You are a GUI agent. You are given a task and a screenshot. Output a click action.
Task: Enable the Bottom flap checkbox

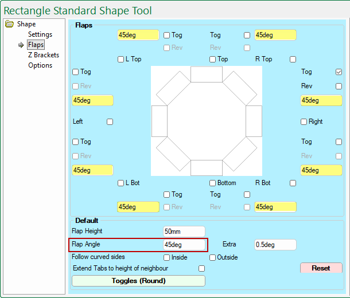click(213, 183)
